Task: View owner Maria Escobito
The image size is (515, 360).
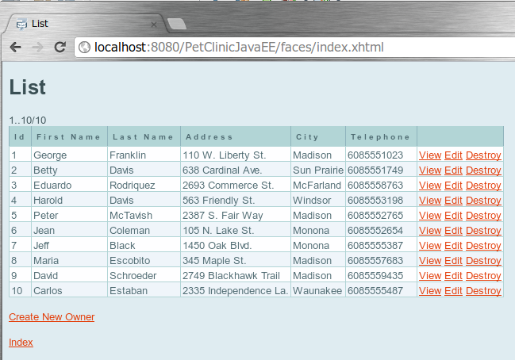Action: (x=430, y=261)
